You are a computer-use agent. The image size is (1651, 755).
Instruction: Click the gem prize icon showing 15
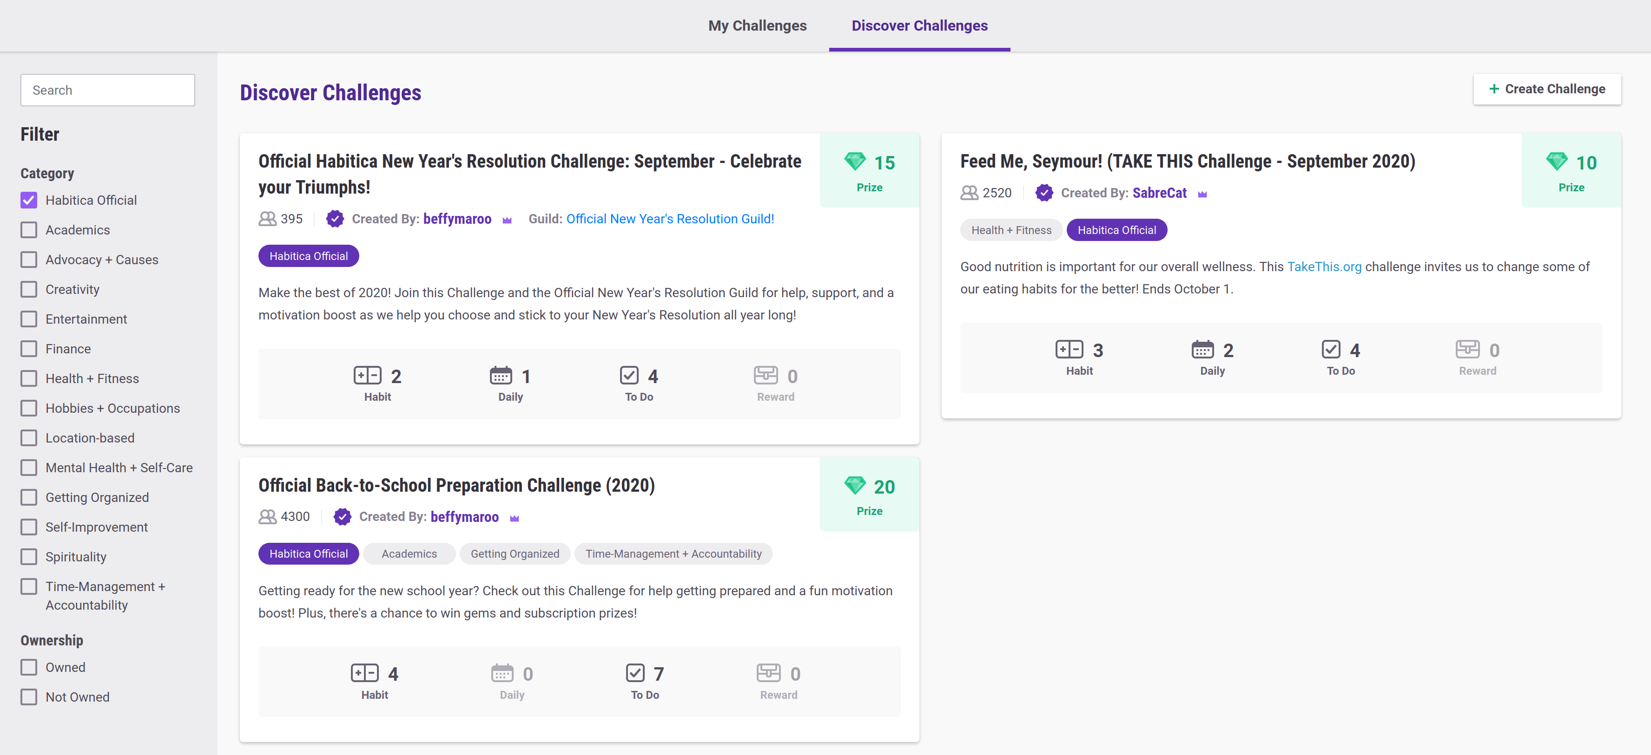855,162
